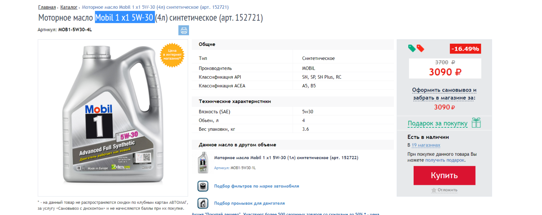Click the A5, B5 ACEA value

[309, 86]
